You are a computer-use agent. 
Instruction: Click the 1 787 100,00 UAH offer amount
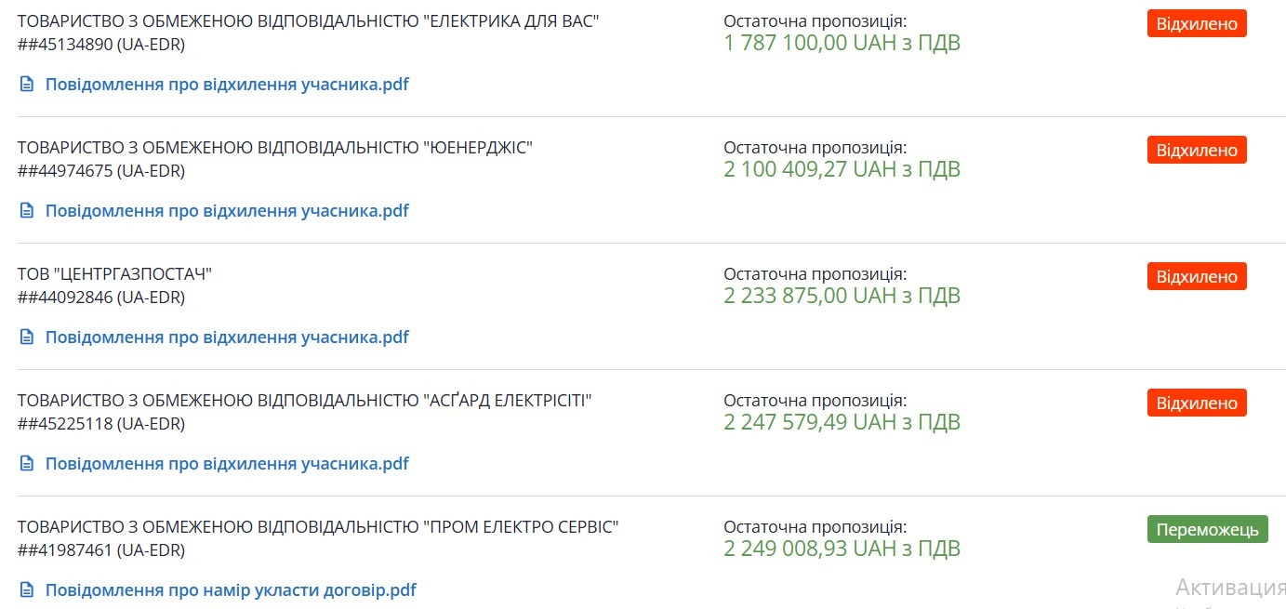click(x=842, y=43)
